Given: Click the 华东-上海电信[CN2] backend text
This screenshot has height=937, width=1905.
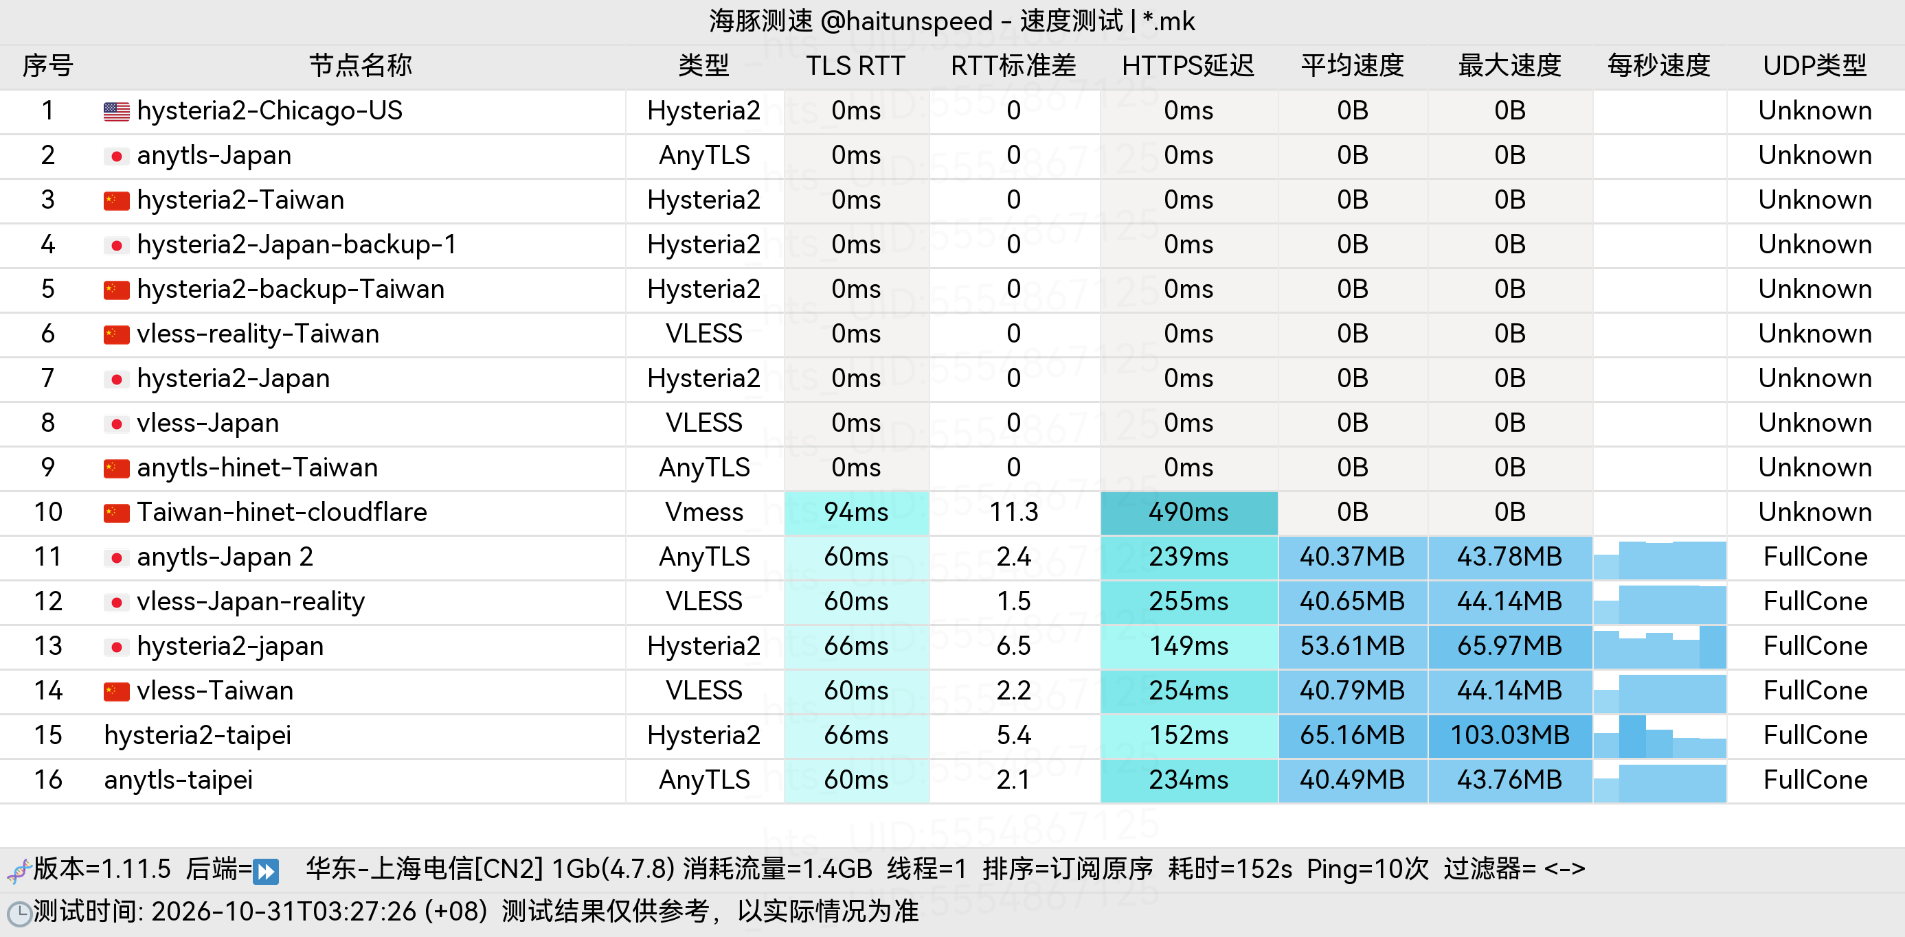Looking at the screenshot, I should click(x=425, y=870).
